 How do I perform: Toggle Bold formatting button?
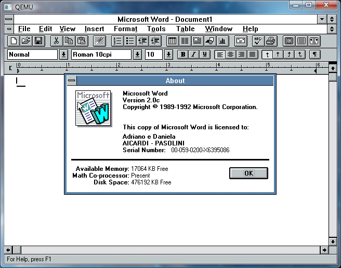tap(182, 55)
